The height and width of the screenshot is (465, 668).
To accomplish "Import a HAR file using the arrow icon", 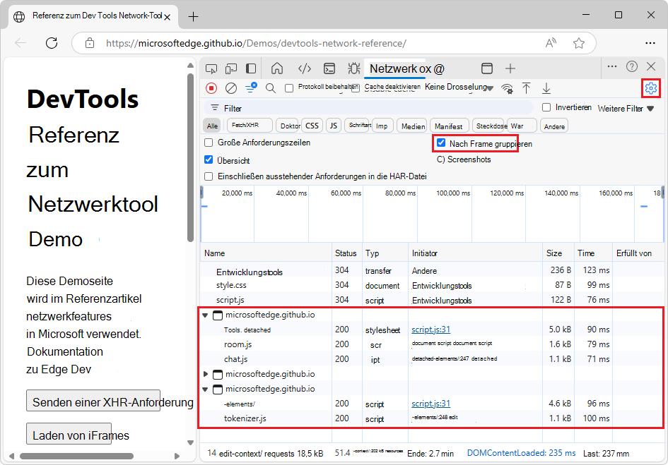I will [526, 87].
